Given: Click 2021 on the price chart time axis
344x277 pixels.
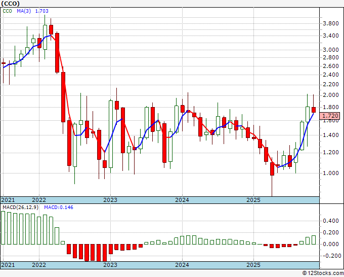Looking at the screenshot, I should pos(8,200).
